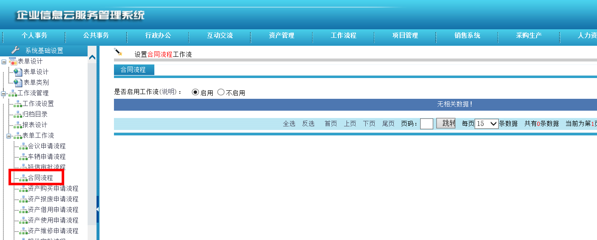Open the 项目管理 menu
Image resolution: width=597 pixels, height=240 pixels.
[405, 36]
